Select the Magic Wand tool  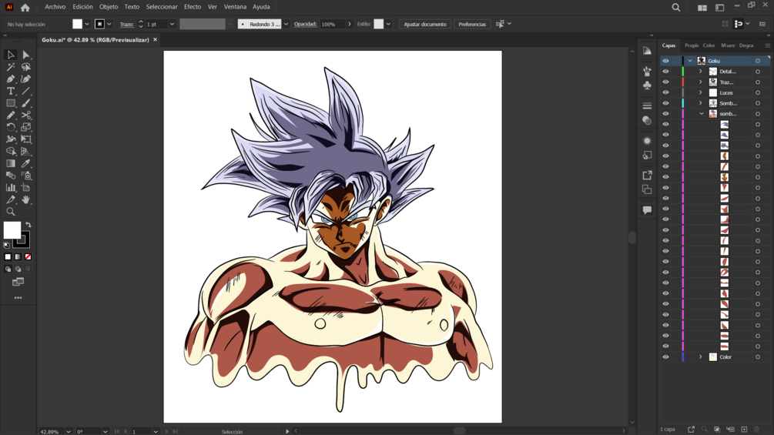tap(10, 67)
